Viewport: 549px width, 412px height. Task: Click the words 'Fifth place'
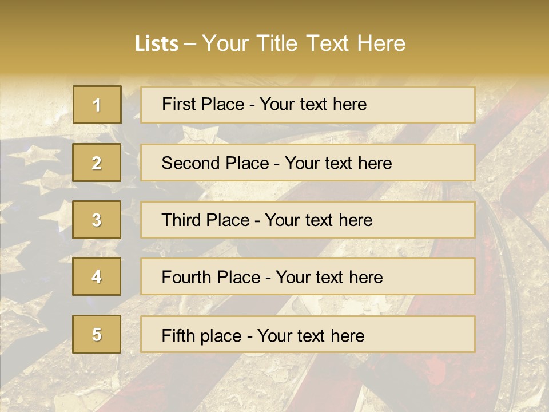click(201, 335)
